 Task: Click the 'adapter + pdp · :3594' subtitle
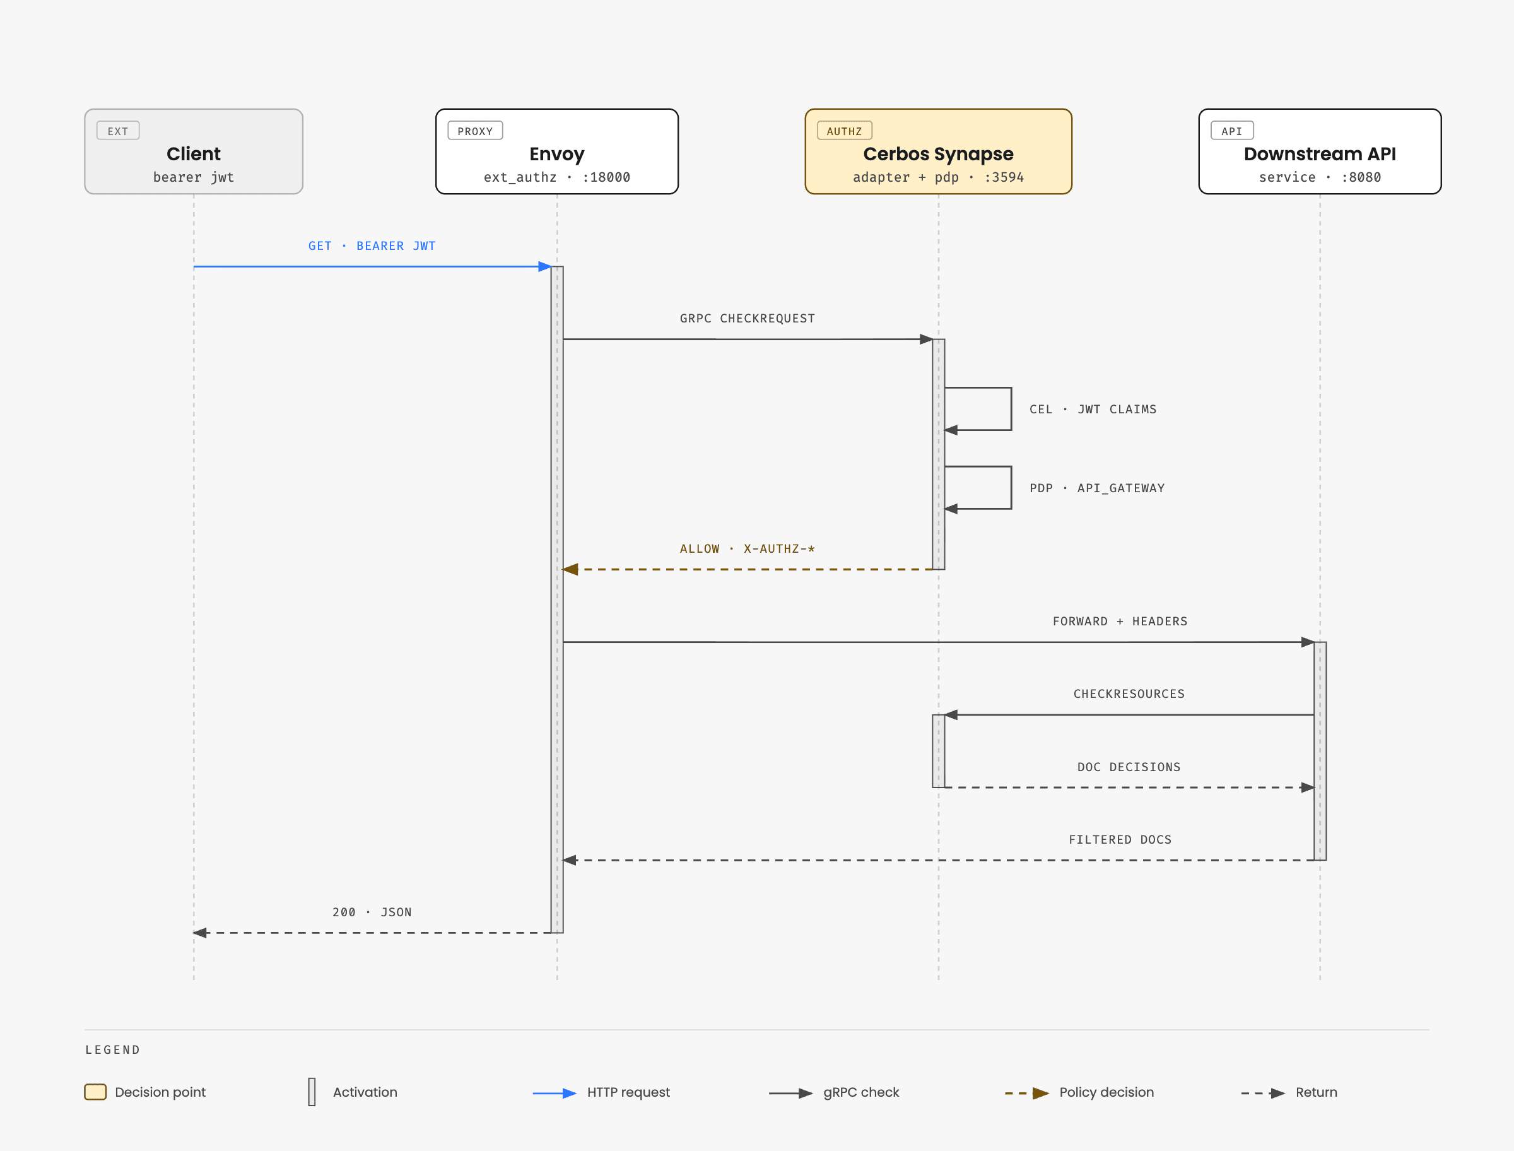point(938,177)
